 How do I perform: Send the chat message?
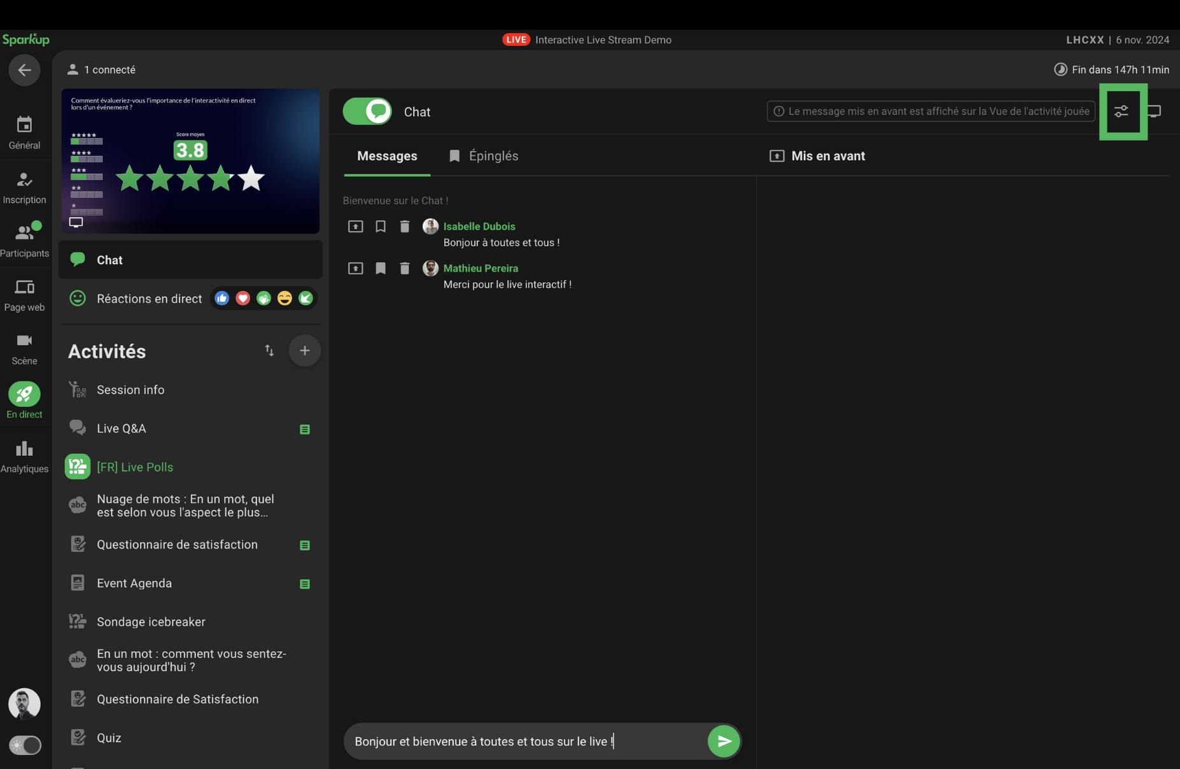coord(724,742)
